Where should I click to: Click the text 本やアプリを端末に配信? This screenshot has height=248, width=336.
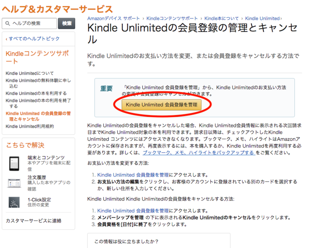(49, 166)
